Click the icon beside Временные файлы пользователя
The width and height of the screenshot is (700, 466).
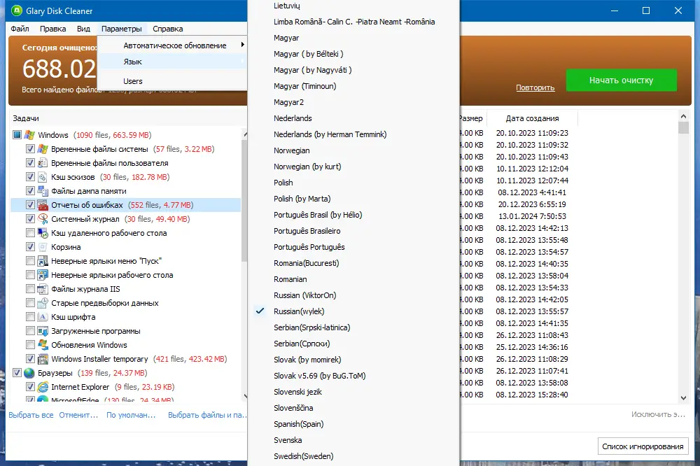43,163
